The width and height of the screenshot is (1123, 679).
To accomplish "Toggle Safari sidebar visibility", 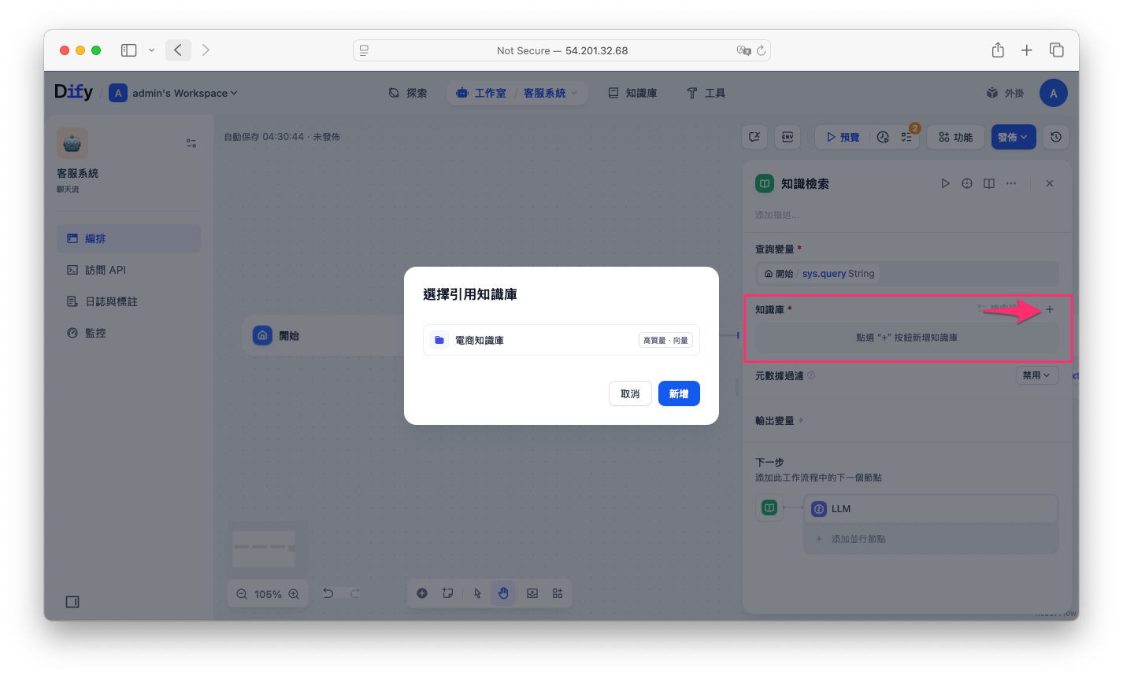I will coord(128,50).
